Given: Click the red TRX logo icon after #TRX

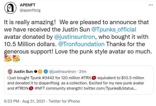Looking at the screenshot, I should click(x=95, y=77).
